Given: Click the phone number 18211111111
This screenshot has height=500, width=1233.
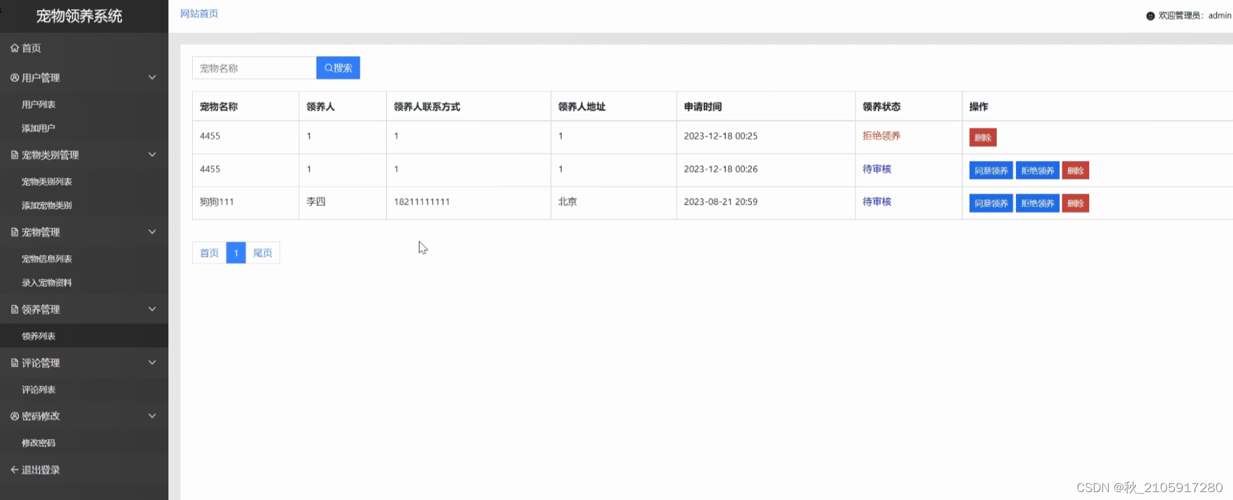Looking at the screenshot, I should (x=422, y=202).
